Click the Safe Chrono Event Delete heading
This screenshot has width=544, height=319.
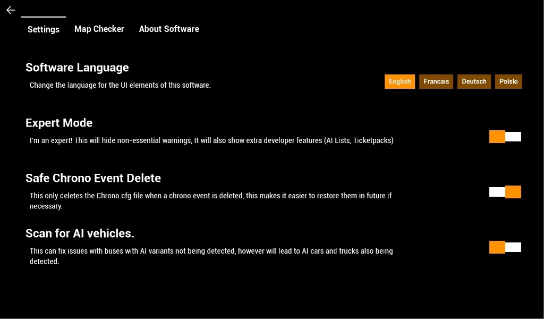(x=93, y=178)
